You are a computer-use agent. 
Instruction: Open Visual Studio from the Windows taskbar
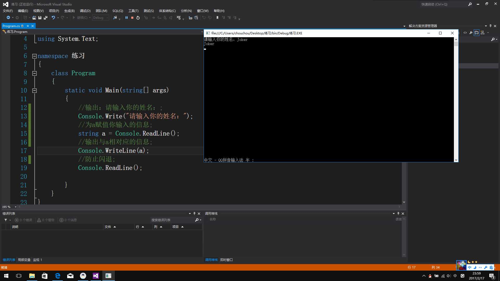point(96,276)
